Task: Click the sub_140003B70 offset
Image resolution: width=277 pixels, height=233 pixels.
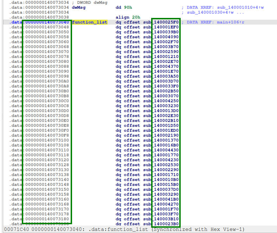Action: (x=161, y=47)
